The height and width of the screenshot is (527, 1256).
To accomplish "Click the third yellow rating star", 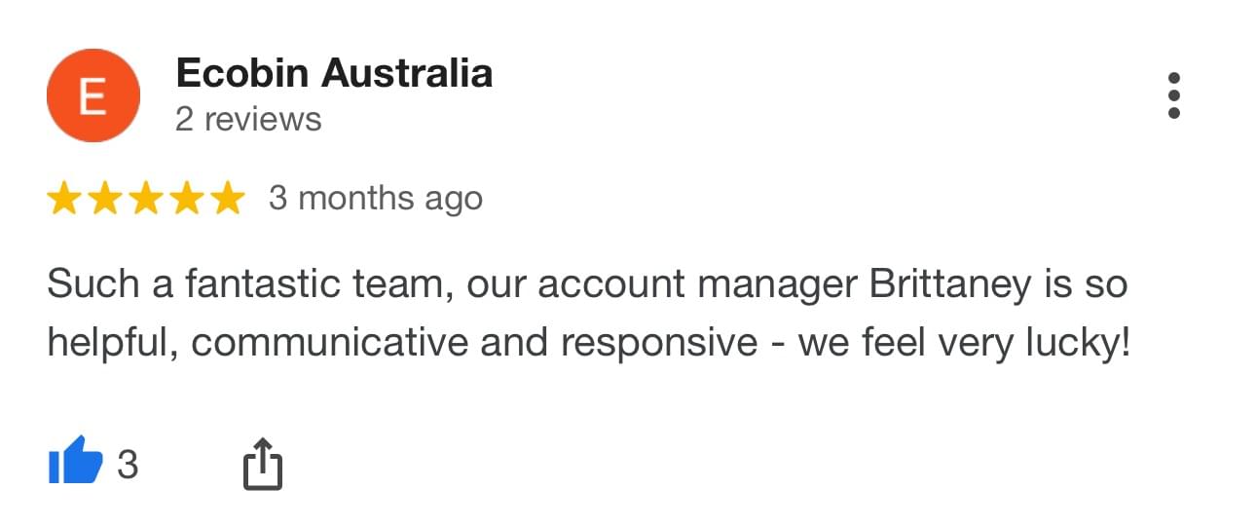I will pyautogui.click(x=146, y=199).
